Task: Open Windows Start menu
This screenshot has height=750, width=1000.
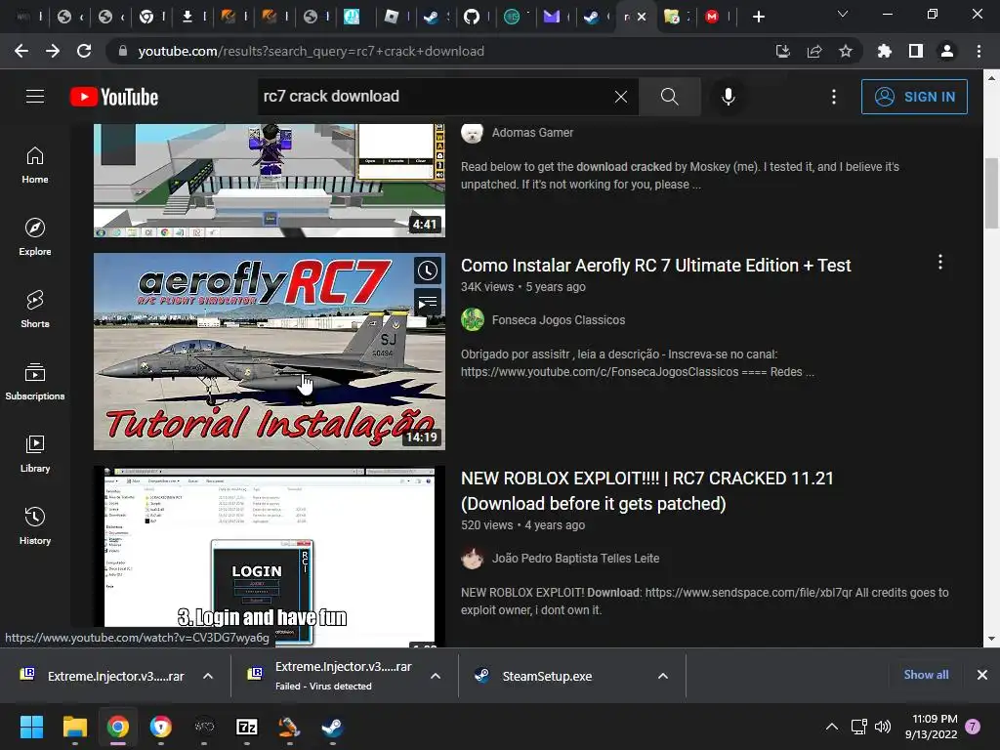Action: [x=31, y=727]
